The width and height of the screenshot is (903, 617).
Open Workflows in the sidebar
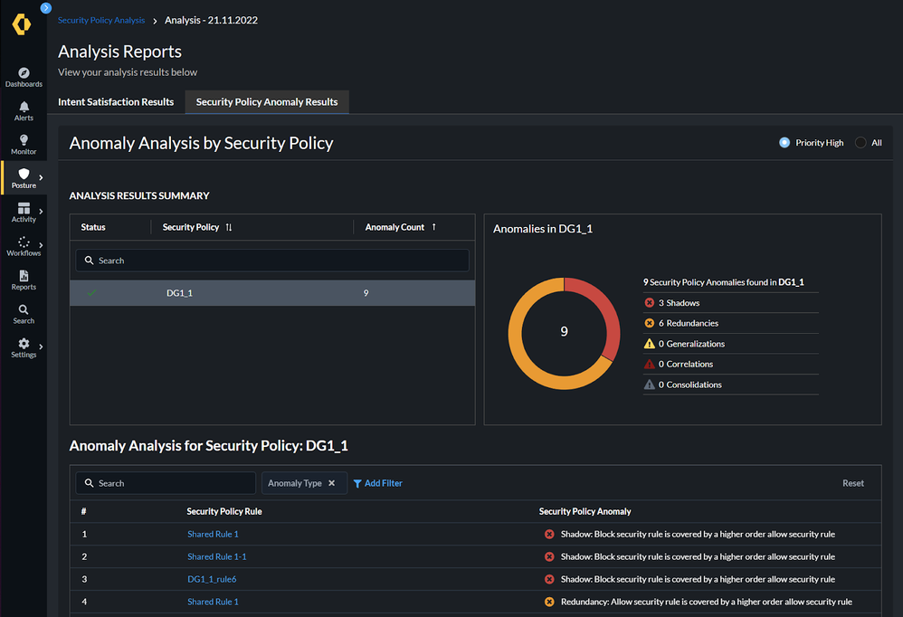(x=24, y=245)
